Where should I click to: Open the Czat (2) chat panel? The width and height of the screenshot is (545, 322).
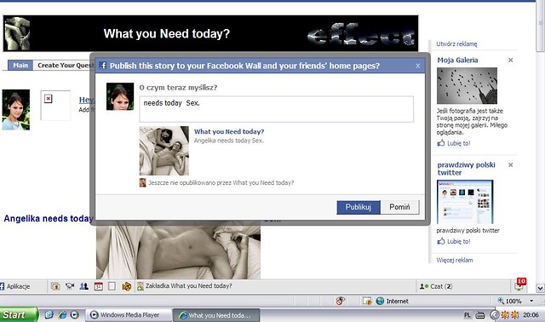click(436, 286)
